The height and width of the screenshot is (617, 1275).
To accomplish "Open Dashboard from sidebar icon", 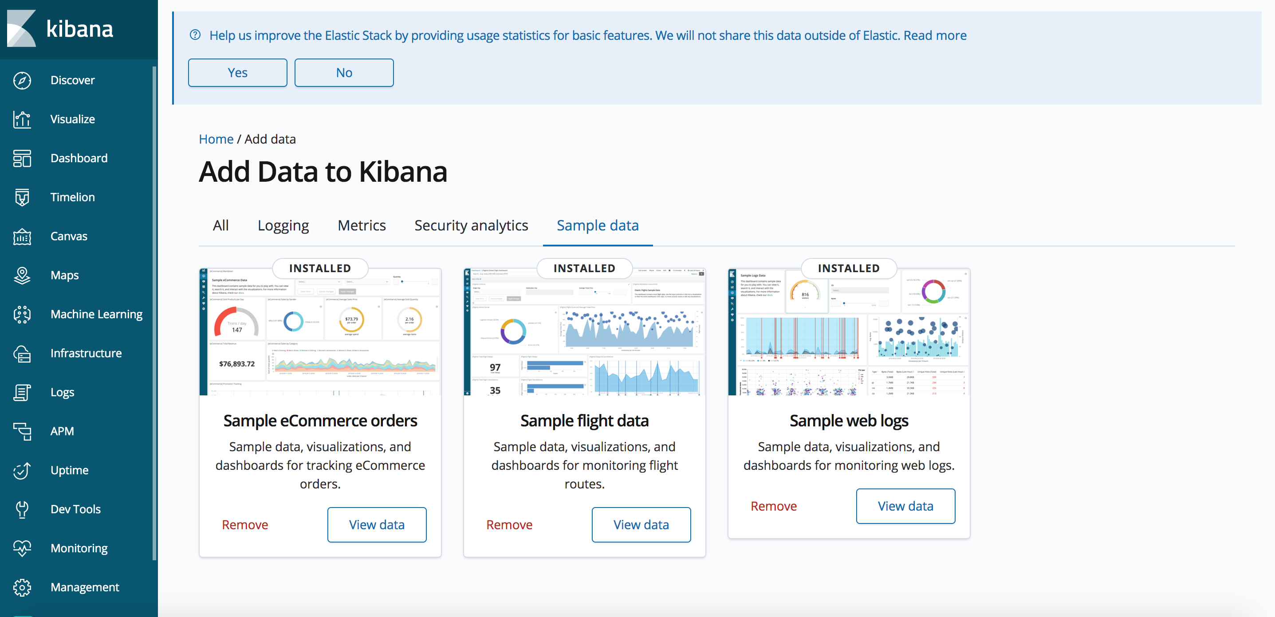I will [x=22, y=158].
